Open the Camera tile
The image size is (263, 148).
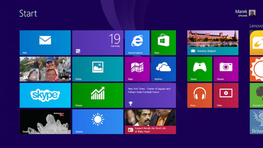[226, 69]
